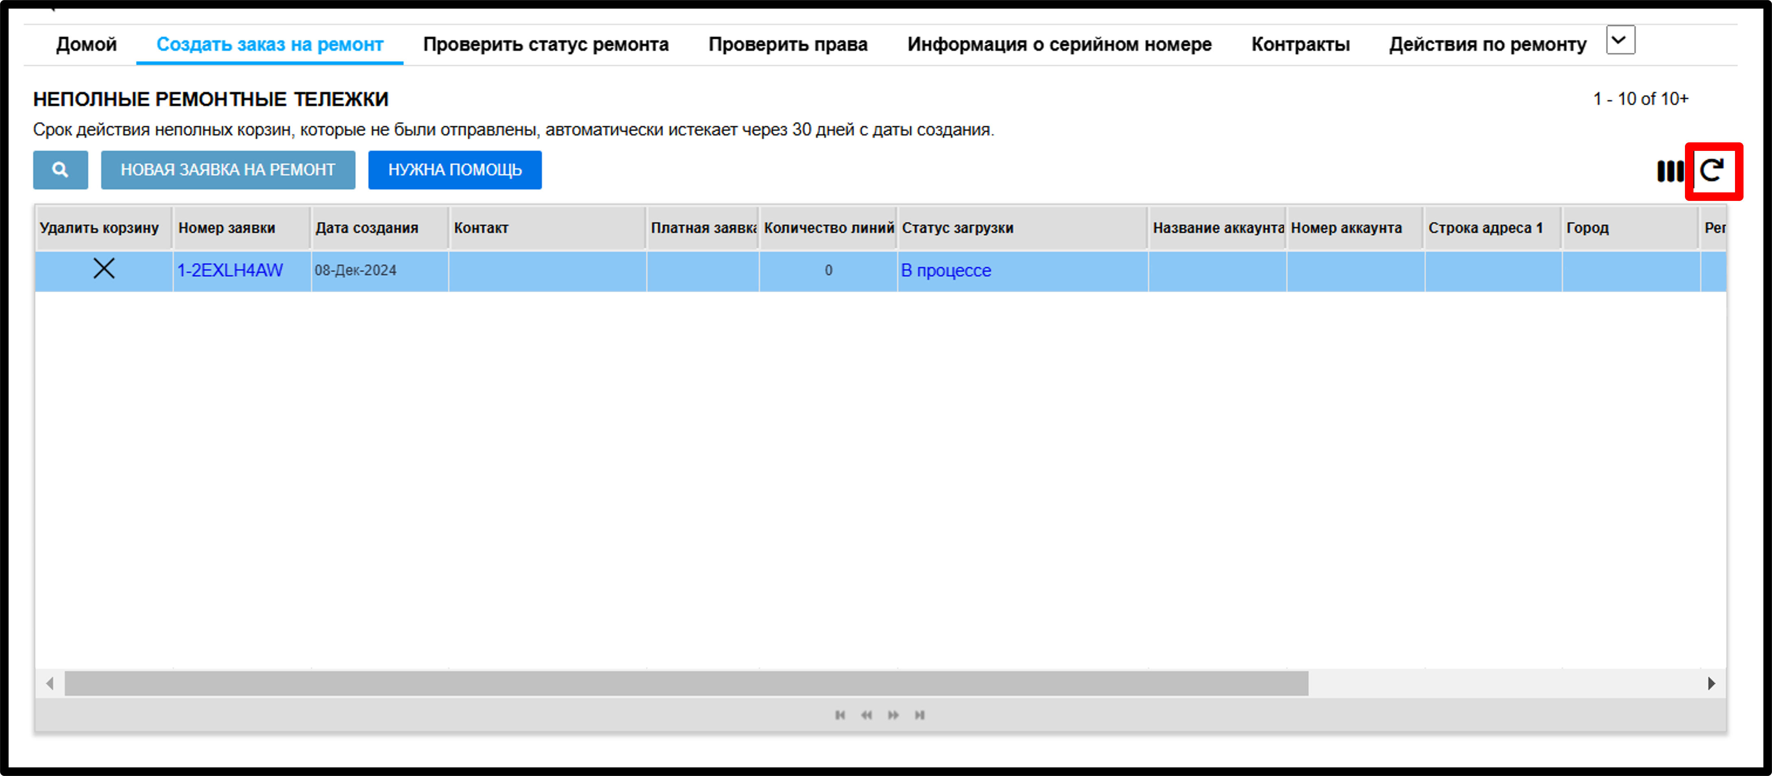Sort by Город column header
This screenshot has width=1772, height=776.
pyautogui.click(x=1631, y=228)
